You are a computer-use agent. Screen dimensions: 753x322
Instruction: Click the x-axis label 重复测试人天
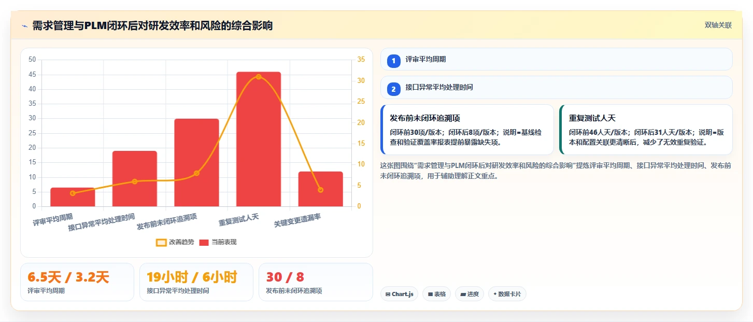(238, 220)
